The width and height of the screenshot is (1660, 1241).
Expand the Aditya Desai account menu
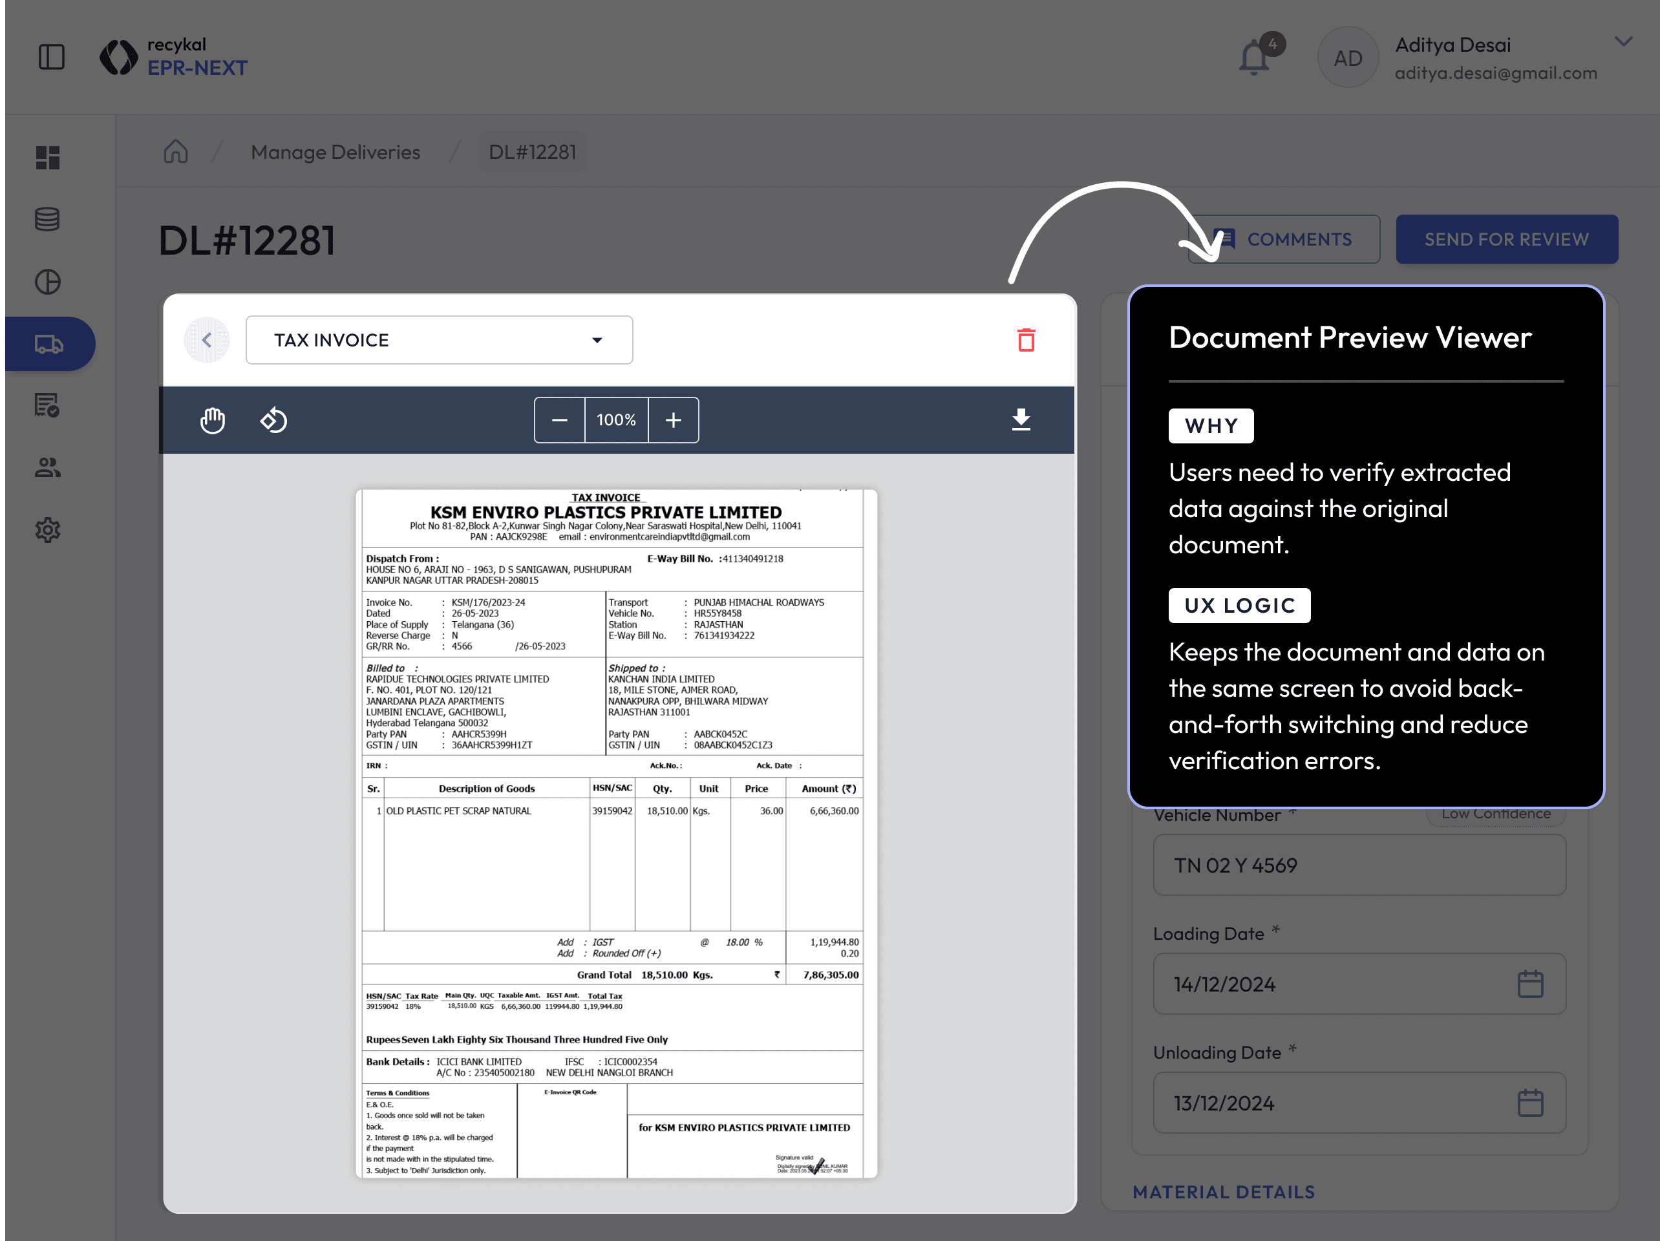tap(1623, 42)
